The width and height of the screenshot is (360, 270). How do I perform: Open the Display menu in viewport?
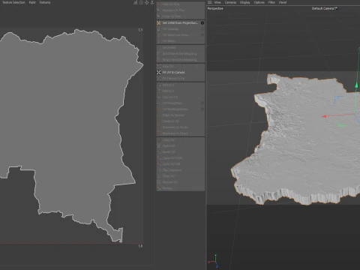coord(245,2)
